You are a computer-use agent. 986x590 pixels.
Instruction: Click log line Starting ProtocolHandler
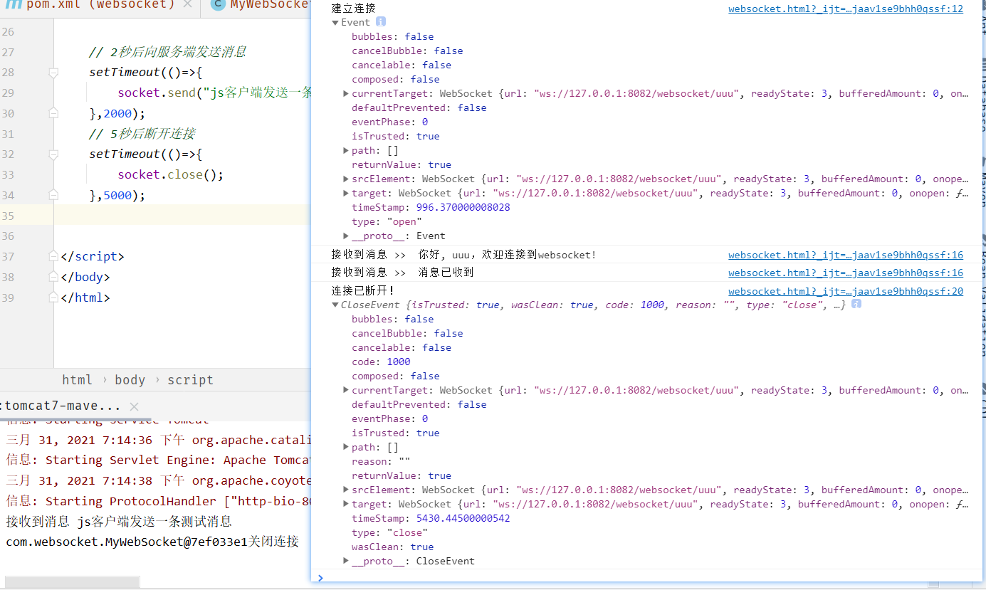[x=159, y=501]
